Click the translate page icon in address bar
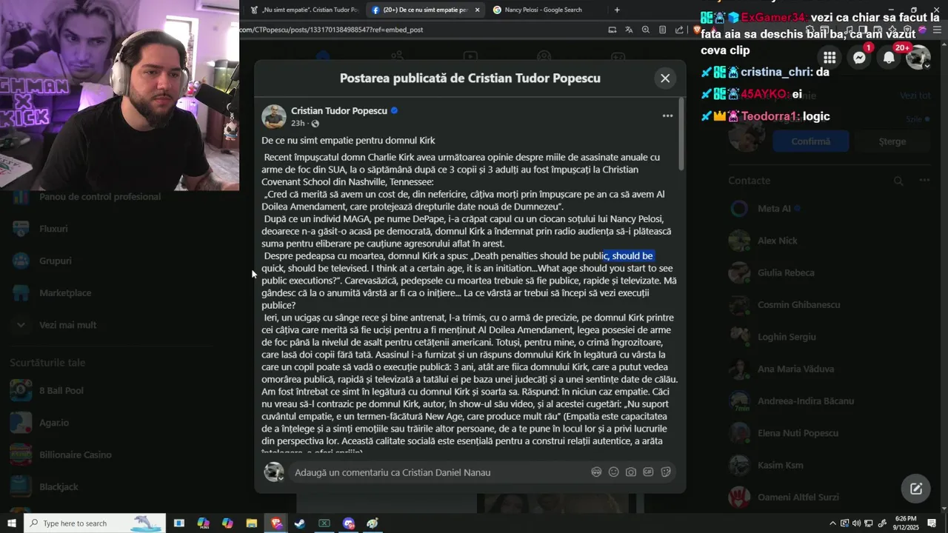 [x=629, y=30]
